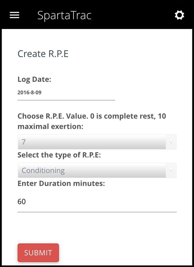Expand the R.P.E. value list arrow
Screen dimensions: 194x267
coord(171,142)
